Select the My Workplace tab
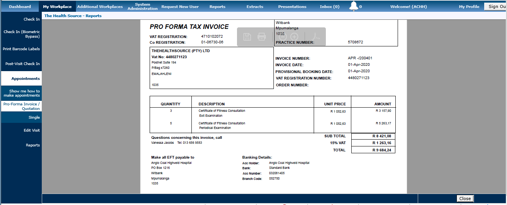The height and width of the screenshot is (205, 507). [57, 6]
